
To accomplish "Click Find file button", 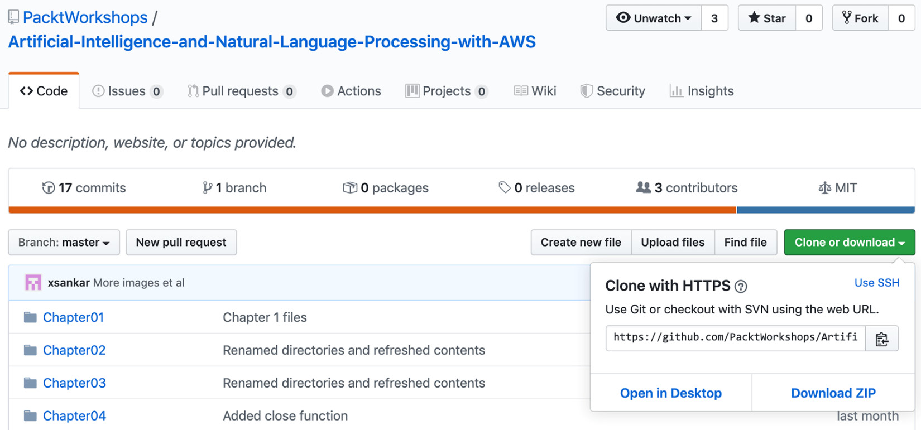I will point(746,243).
